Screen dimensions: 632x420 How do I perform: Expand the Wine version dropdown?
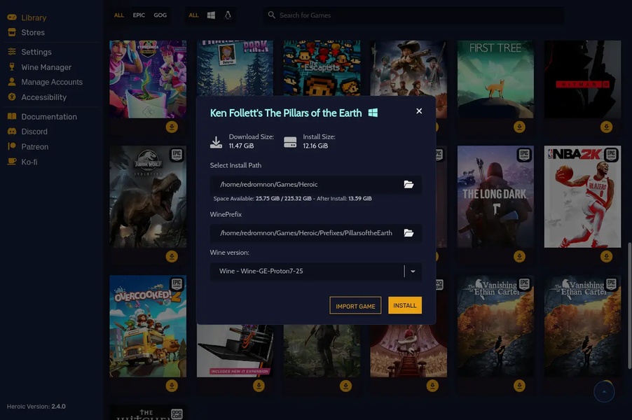click(x=413, y=272)
